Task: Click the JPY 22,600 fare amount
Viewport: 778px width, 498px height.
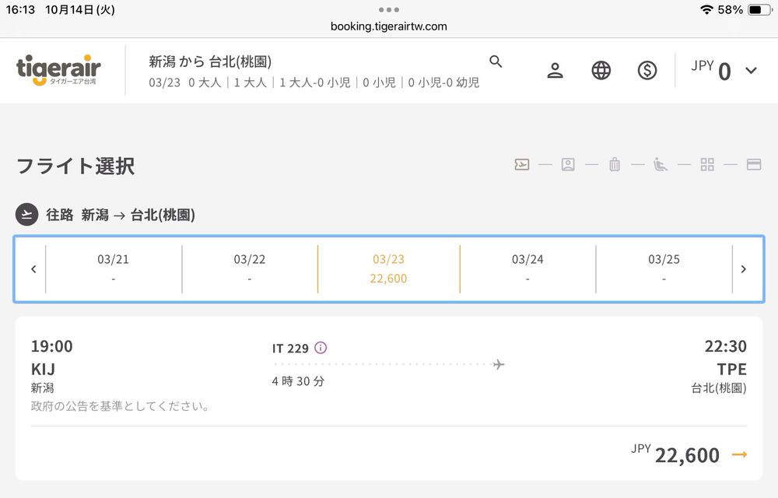Action: 675,454
